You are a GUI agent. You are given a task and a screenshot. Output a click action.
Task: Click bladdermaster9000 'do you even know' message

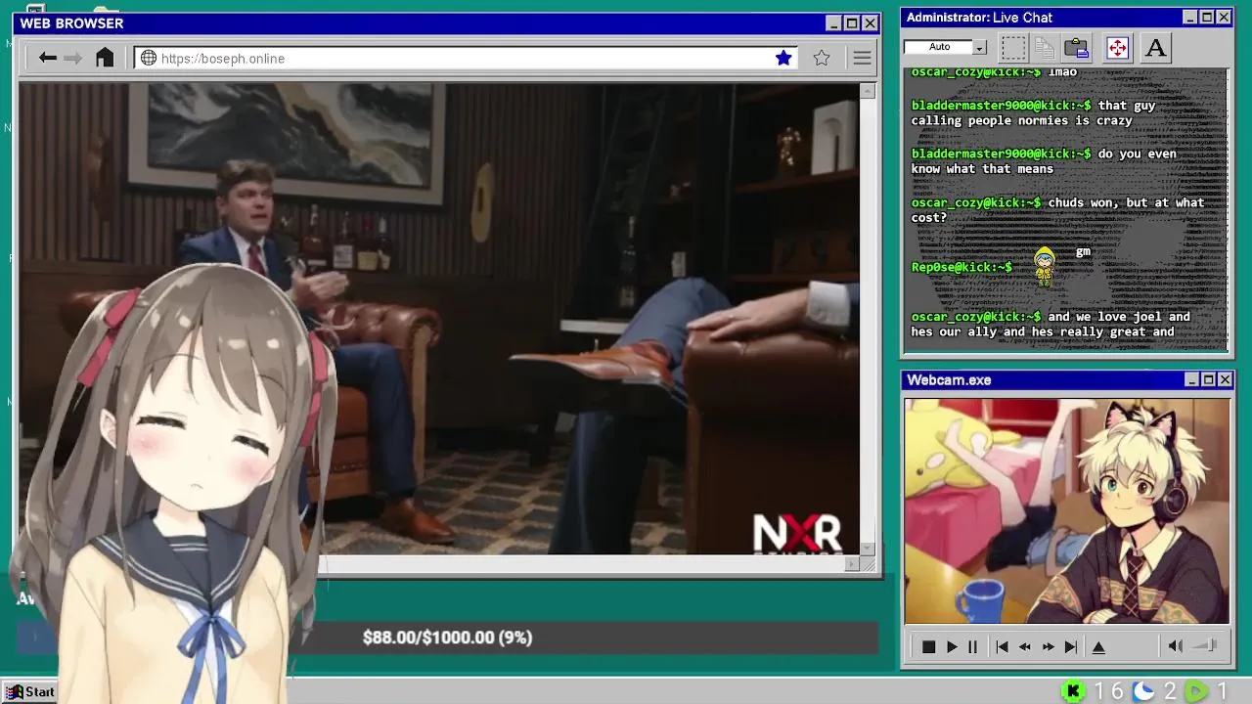pyautogui.click(x=1044, y=161)
